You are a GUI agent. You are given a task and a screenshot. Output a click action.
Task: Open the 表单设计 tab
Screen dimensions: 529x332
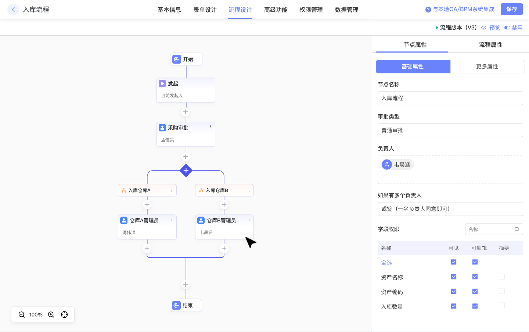[205, 10]
